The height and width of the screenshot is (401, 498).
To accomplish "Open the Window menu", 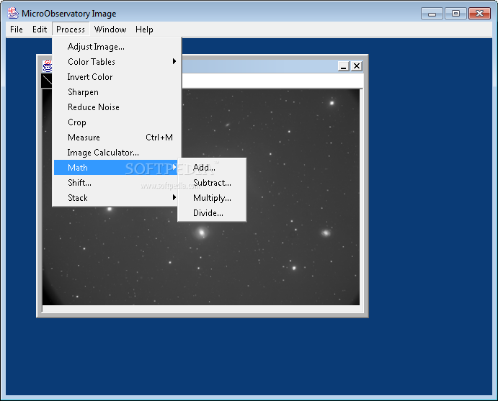I will coord(110,30).
